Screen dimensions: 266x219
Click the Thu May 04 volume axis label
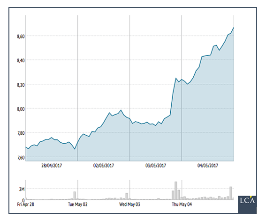click(182, 204)
